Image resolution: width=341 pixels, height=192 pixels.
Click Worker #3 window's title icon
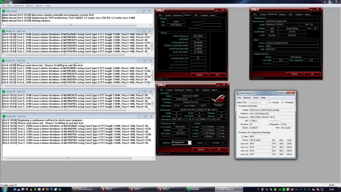3,92
